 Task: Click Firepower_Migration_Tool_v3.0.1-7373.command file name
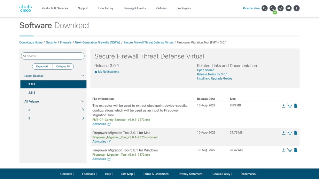[x=125, y=137]
